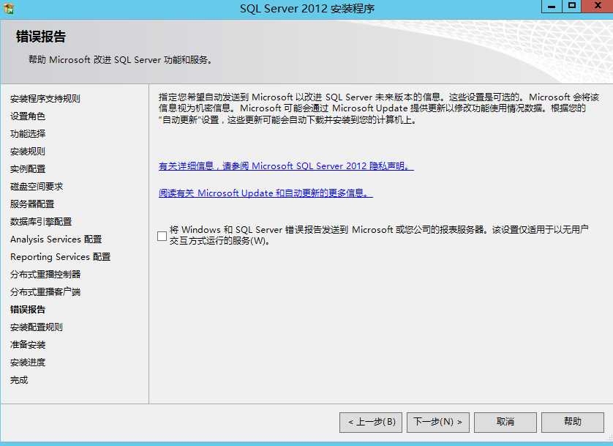Select 安装进度 step in sidebar
The width and height of the screenshot is (613, 446).
(x=28, y=363)
